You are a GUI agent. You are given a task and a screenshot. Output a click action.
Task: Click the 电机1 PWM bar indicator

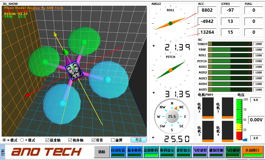click(x=227, y=108)
